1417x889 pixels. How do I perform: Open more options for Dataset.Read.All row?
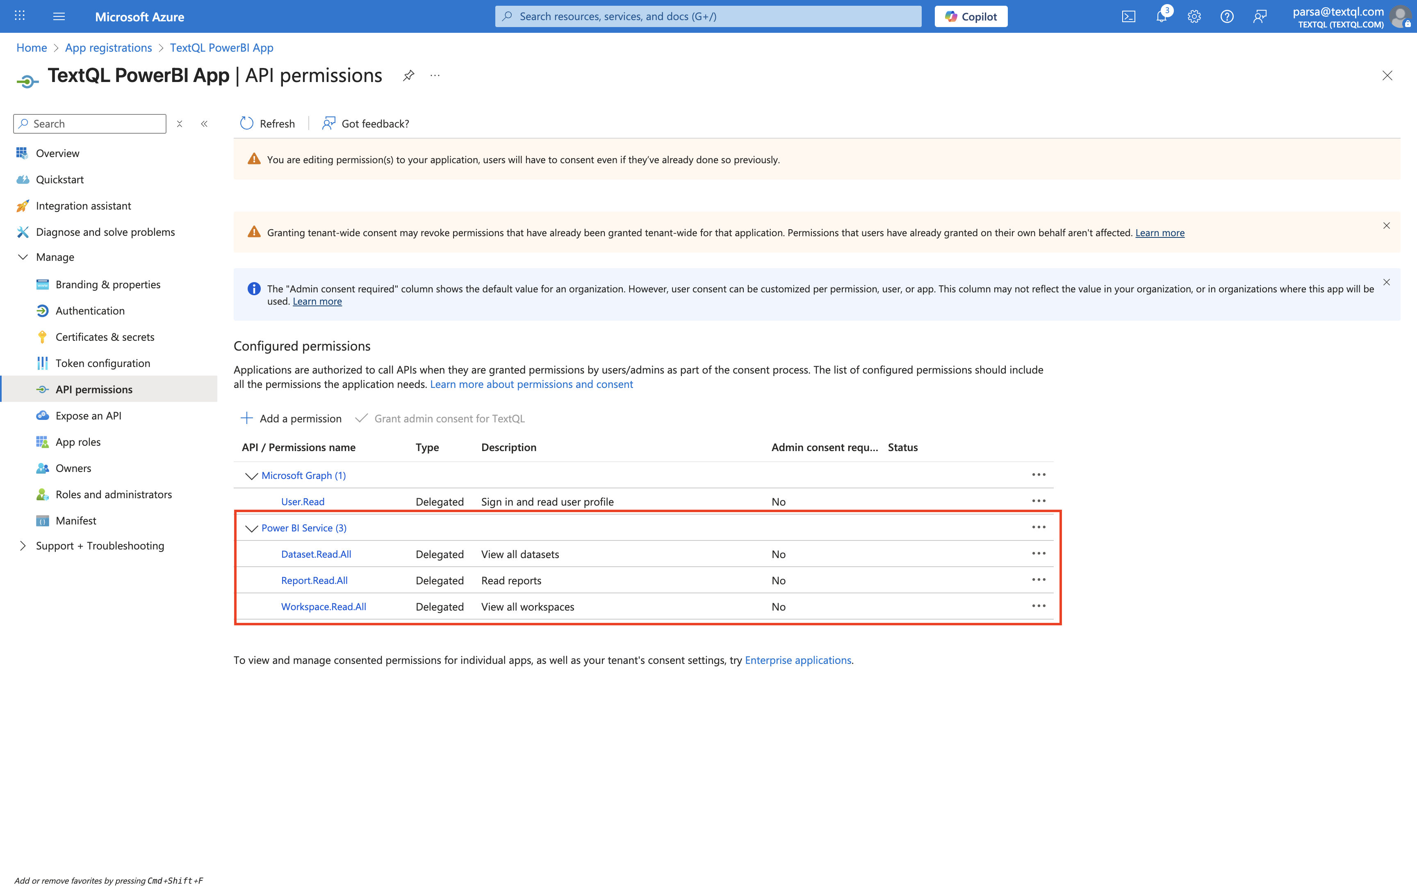(1039, 553)
